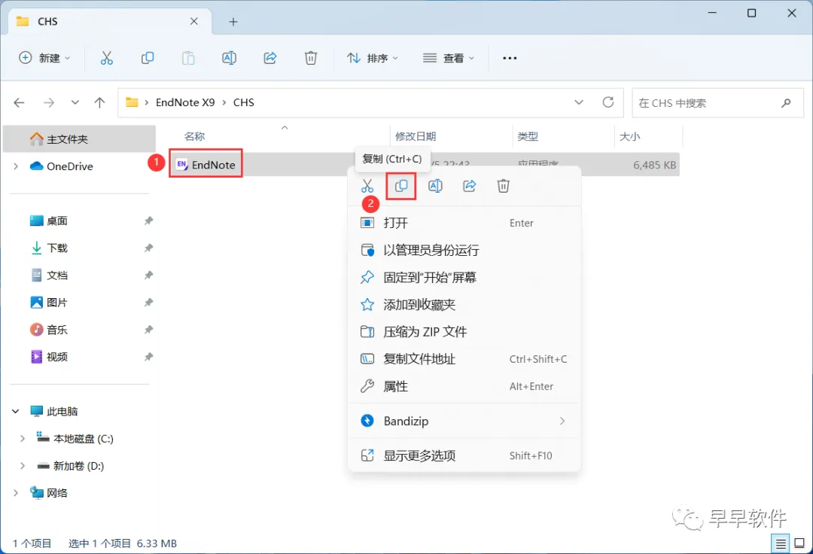Click the toolbar Copy icon
The height and width of the screenshot is (554, 813).
click(148, 58)
